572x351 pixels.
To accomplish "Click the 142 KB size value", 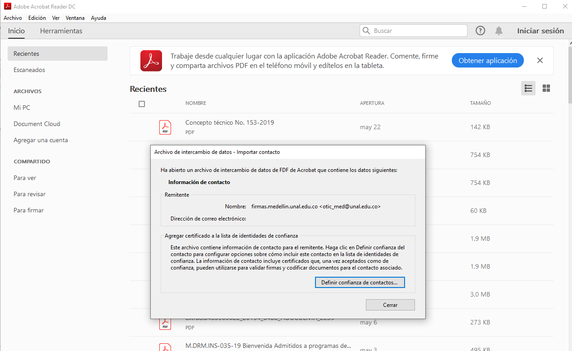I will point(480,127).
